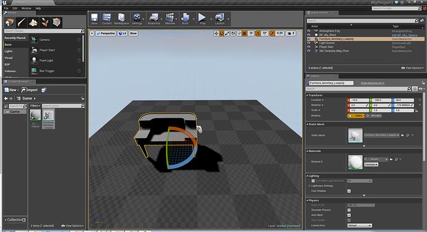Open the Window menu
427x232 pixels.
tap(27, 8)
